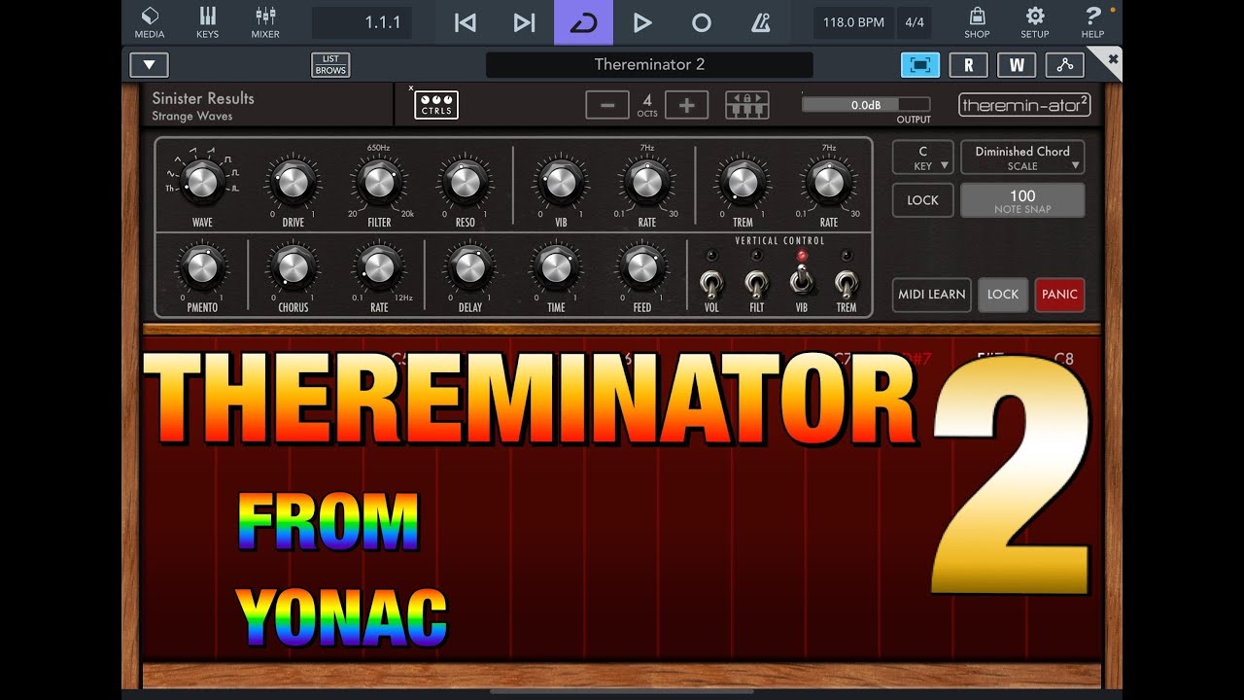1244x700 pixels.
Task: Open the Help menu
Action: point(1092,22)
